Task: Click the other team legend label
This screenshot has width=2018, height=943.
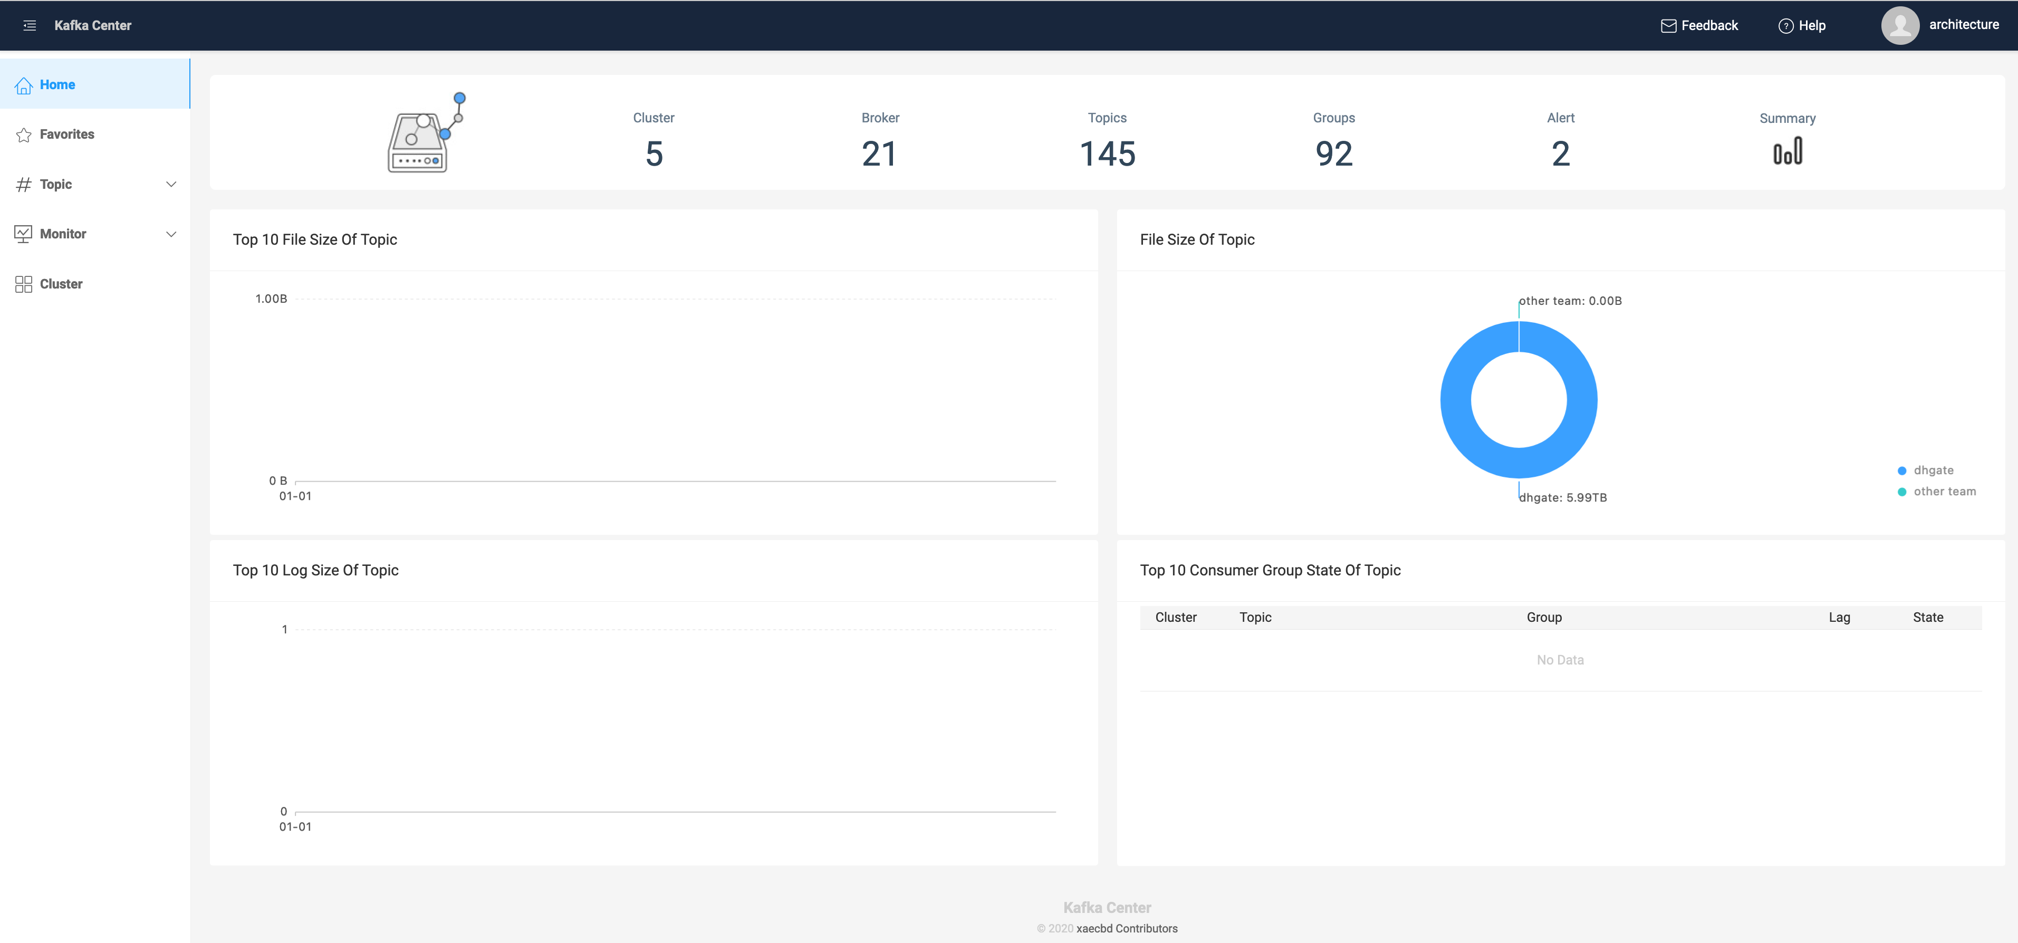Action: 1944,492
